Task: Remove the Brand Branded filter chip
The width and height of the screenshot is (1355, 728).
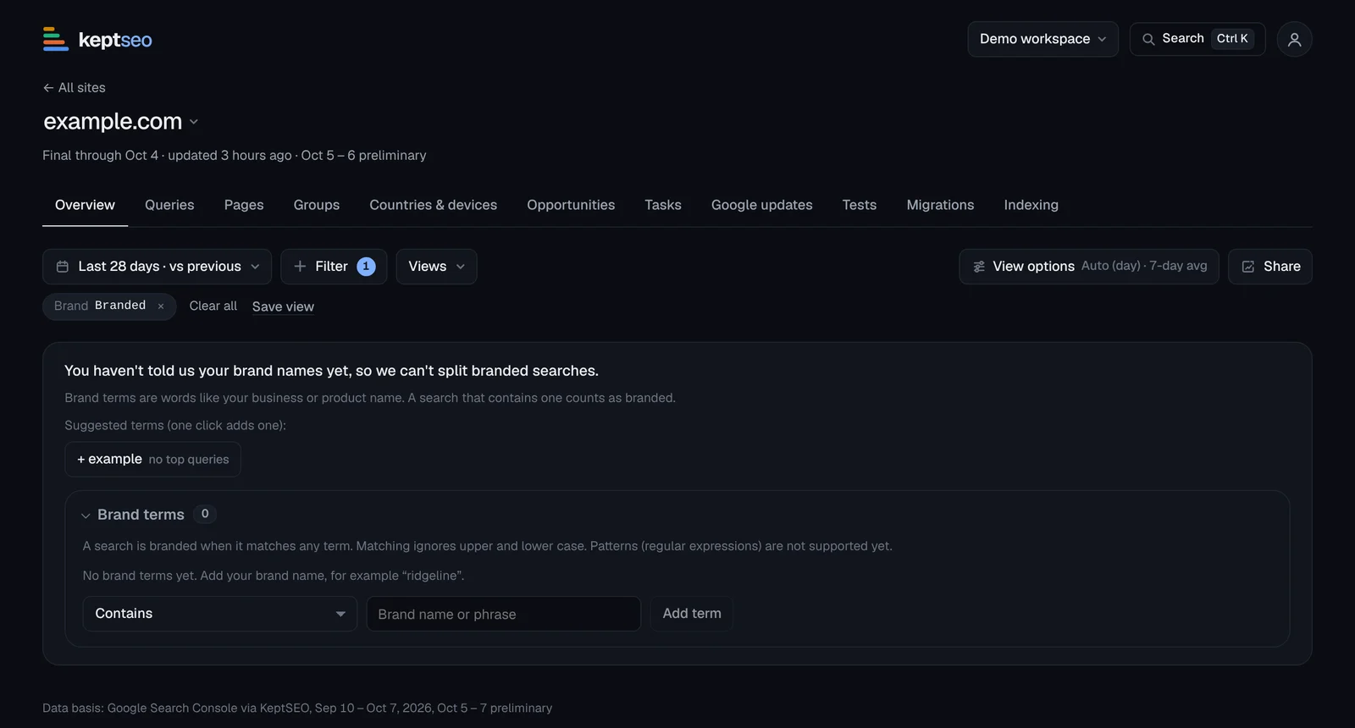Action: pyautogui.click(x=161, y=306)
